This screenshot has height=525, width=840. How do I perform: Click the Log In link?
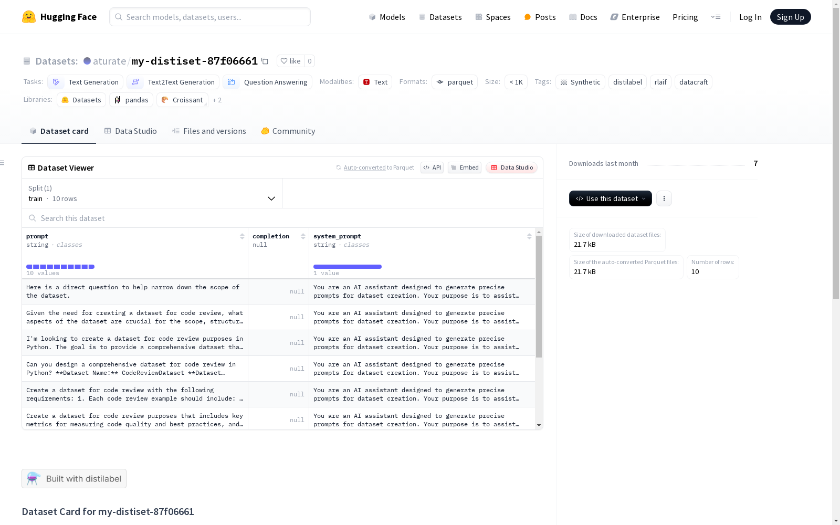(x=750, y=17)
